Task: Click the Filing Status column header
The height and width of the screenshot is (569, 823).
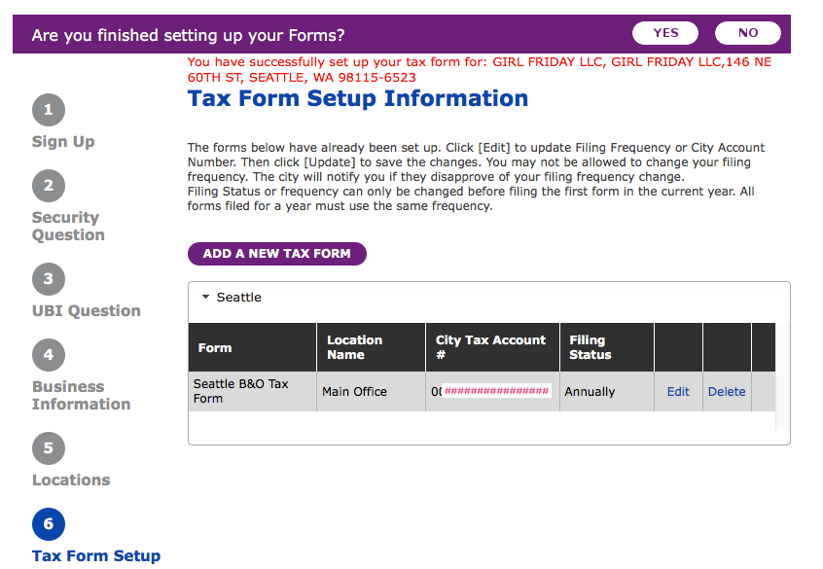Action: tap(607, 347)
